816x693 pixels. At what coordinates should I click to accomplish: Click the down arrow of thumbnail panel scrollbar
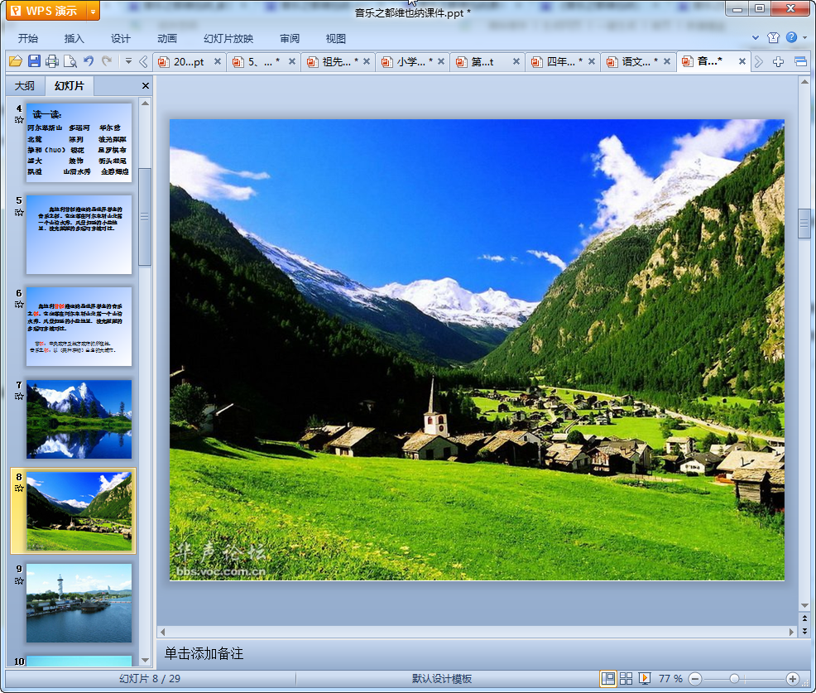tap(145, 660)
